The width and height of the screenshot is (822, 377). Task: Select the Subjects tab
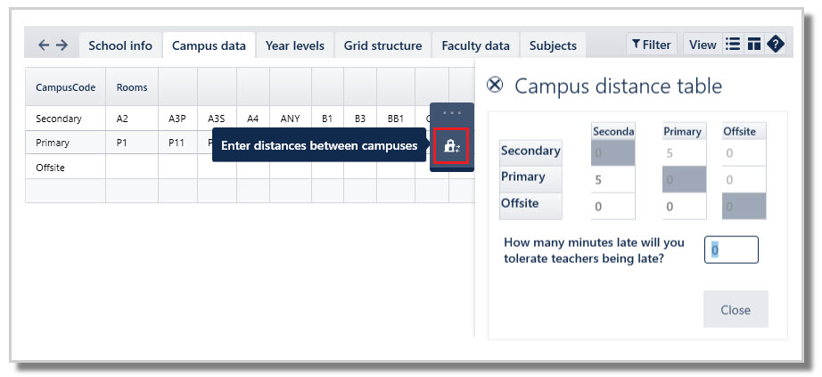[553, 45]
